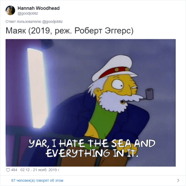Screen dimensions: 186x186
Task: Open '87 человек(а) говорят об этом' link
Action: tap(37, 180)
